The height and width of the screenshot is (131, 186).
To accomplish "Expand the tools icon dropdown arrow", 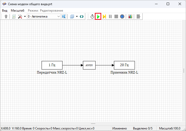I will tap(25, 16).
